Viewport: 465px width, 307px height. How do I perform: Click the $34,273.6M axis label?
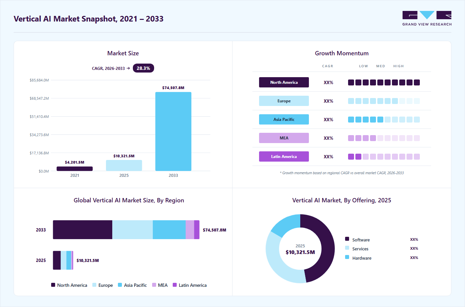click(x=39, y=135)
